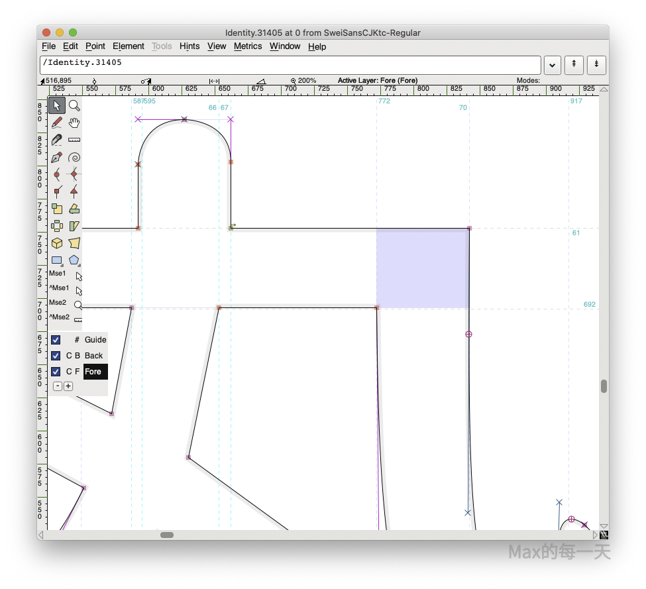Click the remove layer minus button
This screenshot has height=589, width=646.
pyautogui.click(x=58, y=386)
